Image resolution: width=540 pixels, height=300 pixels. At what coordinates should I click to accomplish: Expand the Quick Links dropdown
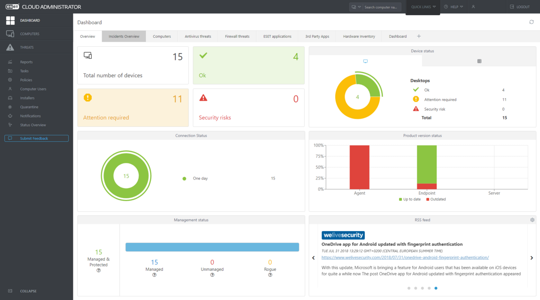423,7
